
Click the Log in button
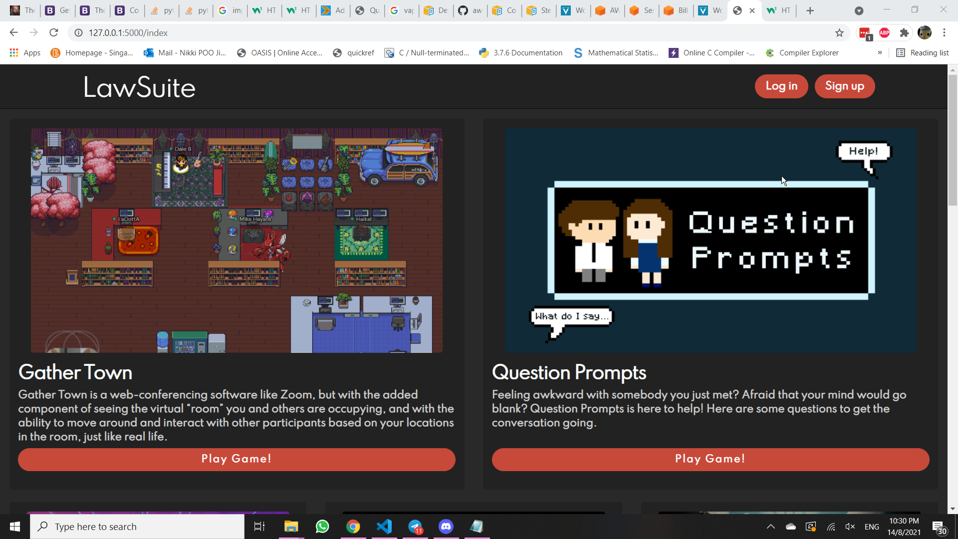(781, 86)
